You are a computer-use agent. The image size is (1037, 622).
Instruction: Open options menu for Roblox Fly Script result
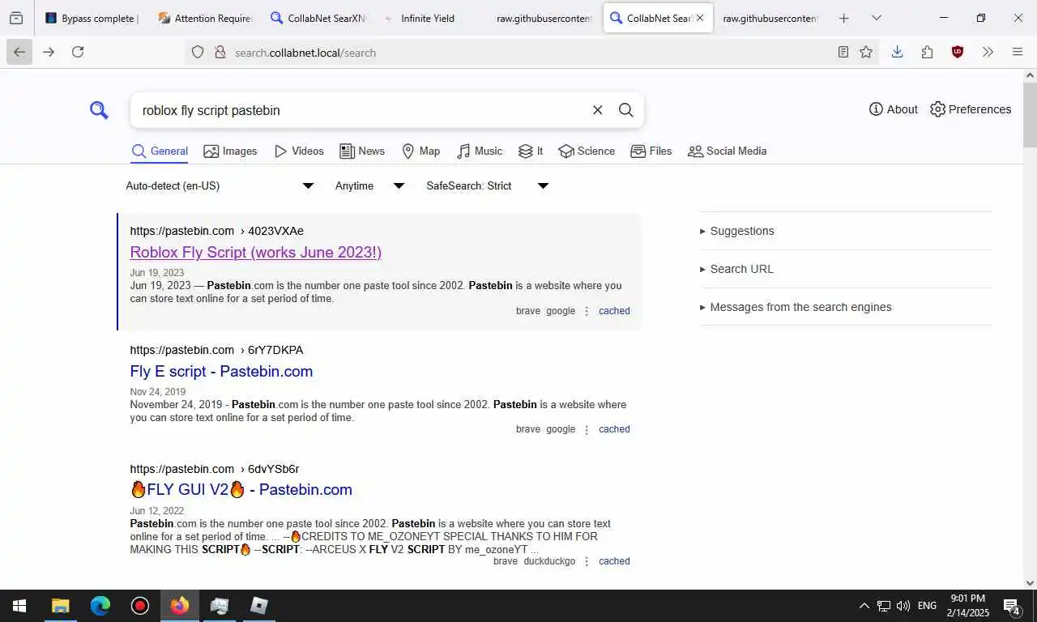pyautogui.click(x=587, y=311)
